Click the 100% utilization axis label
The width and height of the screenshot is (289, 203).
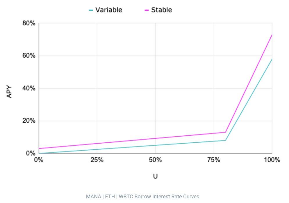pyautogui.click(x=272, y=160)
